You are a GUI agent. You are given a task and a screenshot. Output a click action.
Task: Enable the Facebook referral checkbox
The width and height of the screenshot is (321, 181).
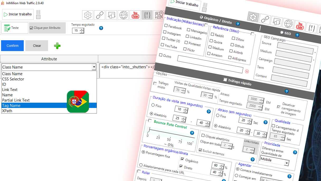[166, 26]
